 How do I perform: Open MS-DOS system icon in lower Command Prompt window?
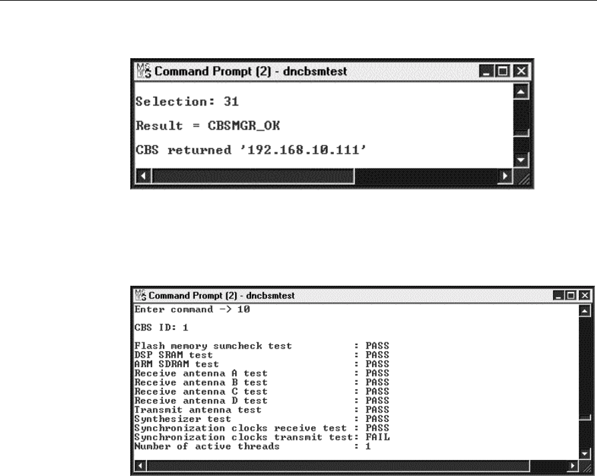(140, 295)
